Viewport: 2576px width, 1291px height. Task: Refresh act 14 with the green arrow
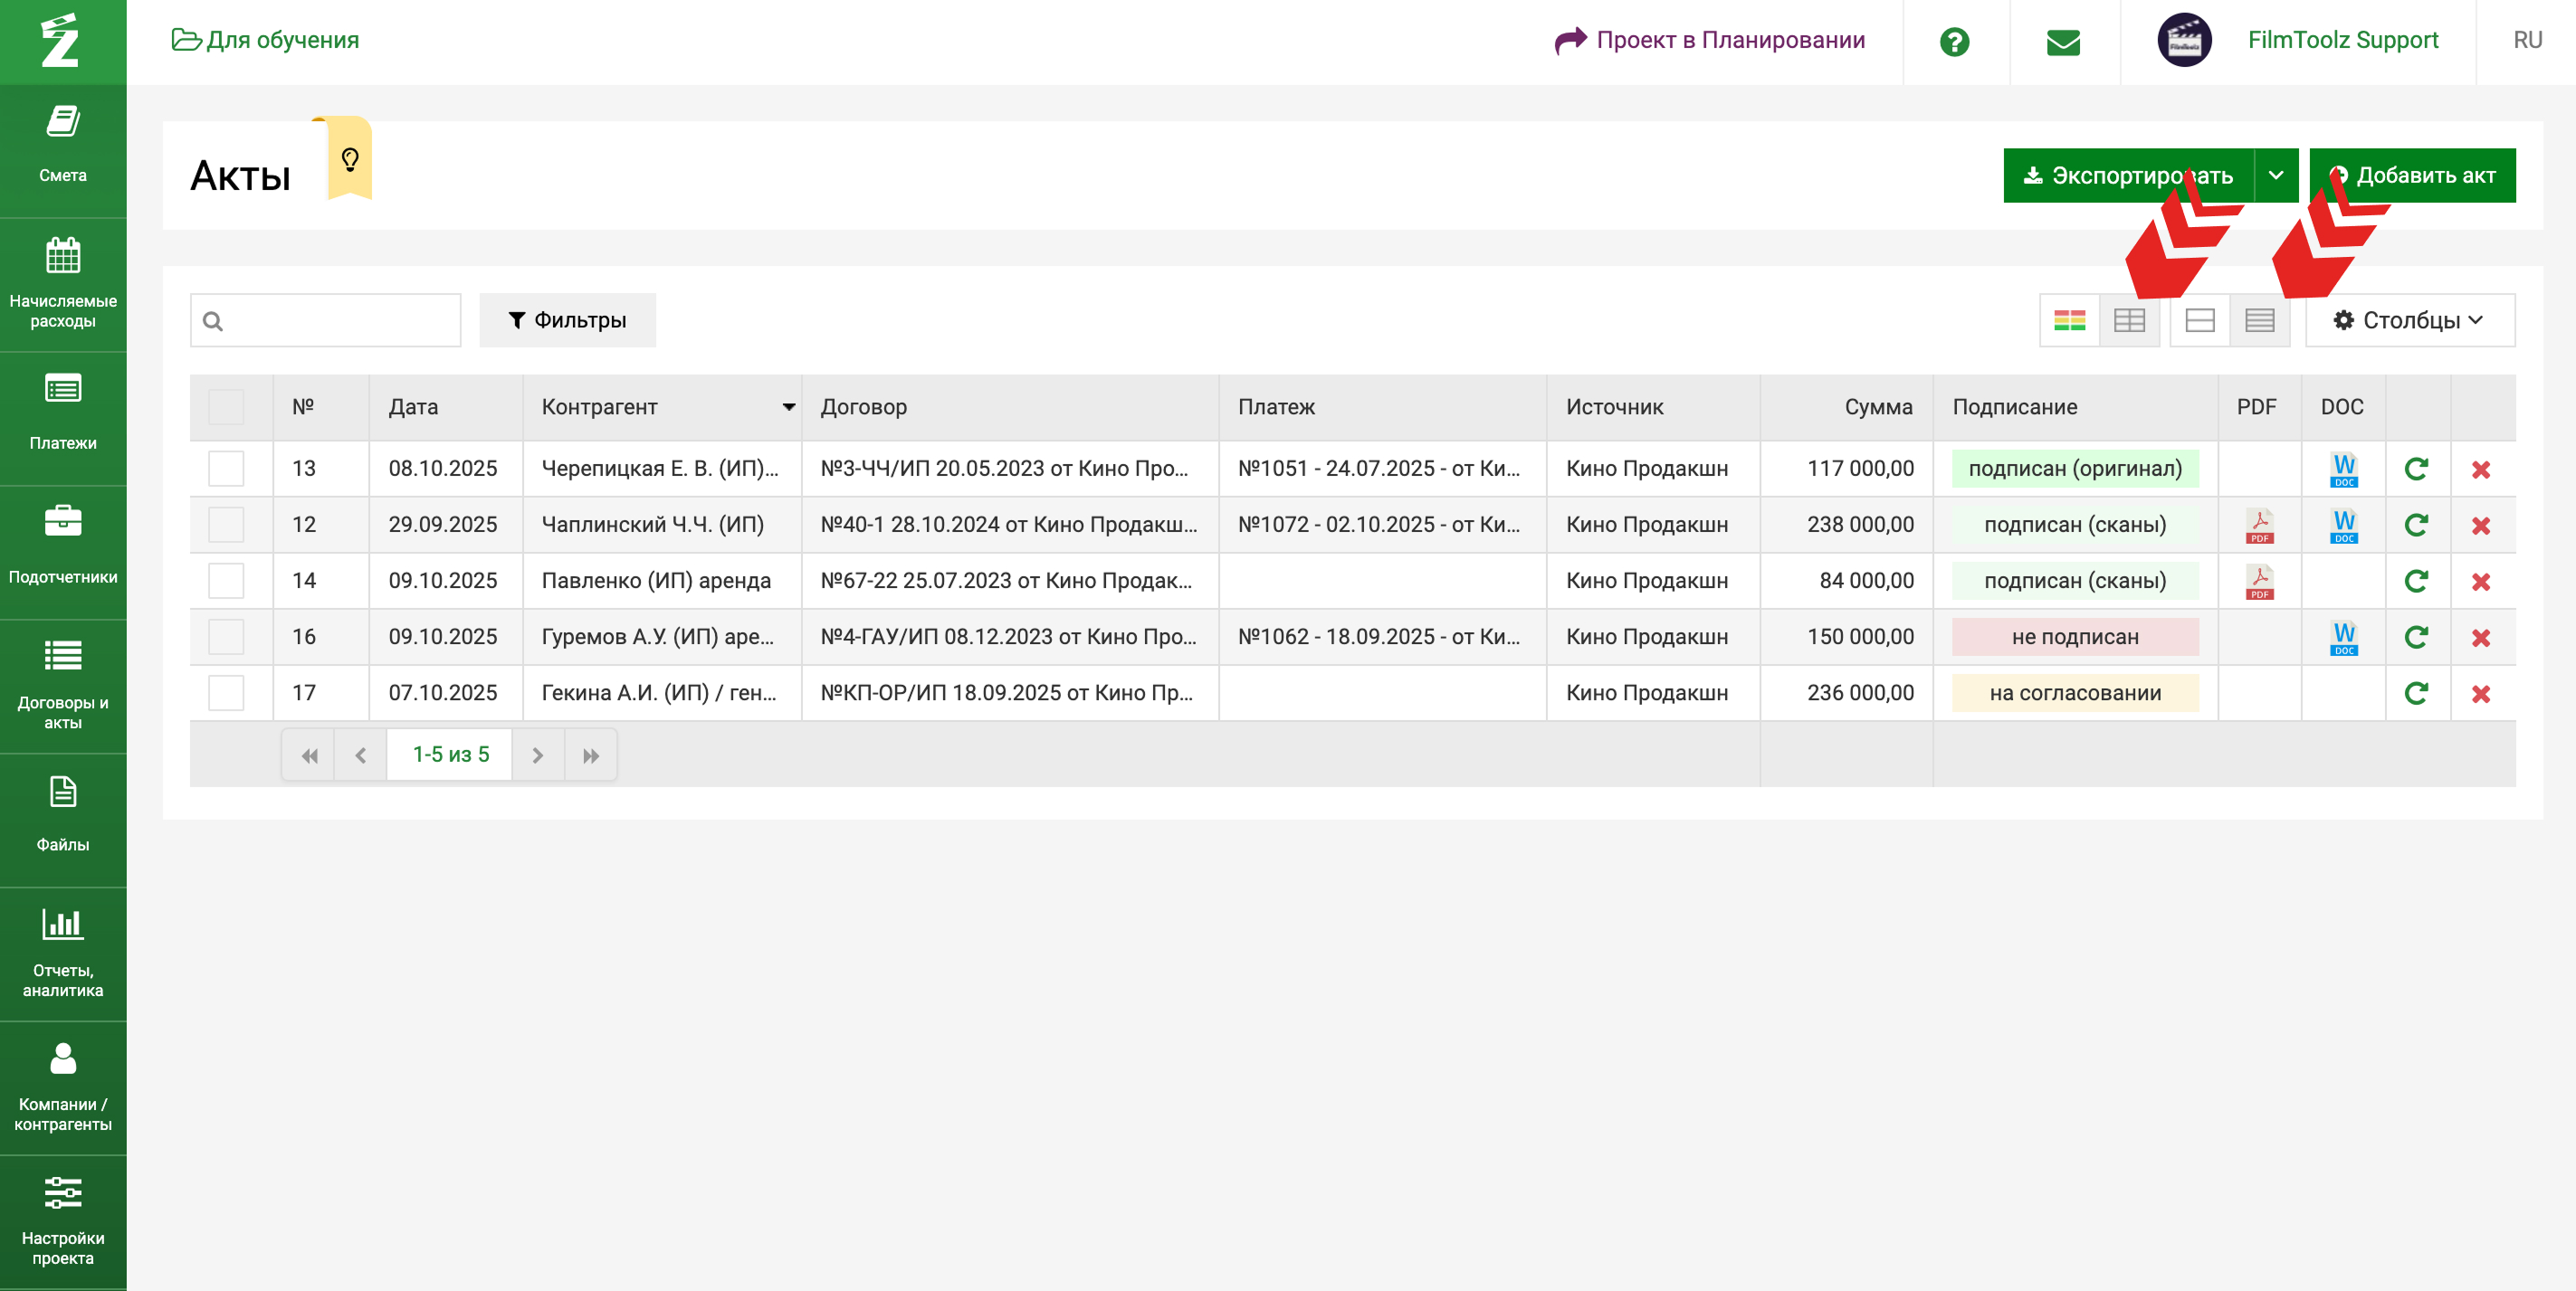click(2416, 581)
